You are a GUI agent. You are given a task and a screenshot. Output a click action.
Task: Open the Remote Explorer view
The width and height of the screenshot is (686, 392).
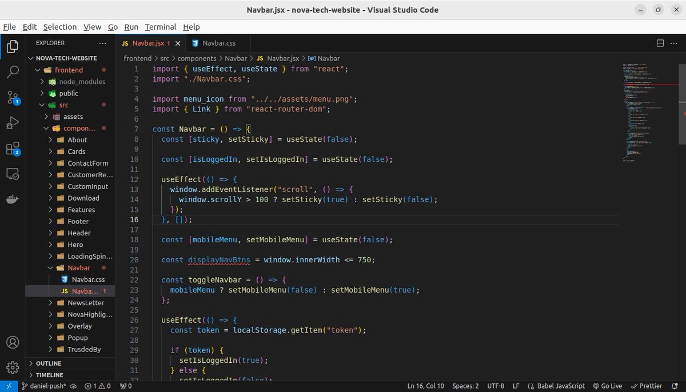13,174
